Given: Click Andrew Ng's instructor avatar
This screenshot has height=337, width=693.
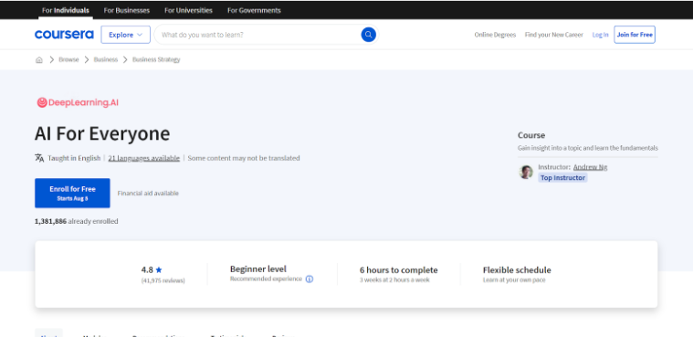Looking at the screenshot, I should coord(526,172).
